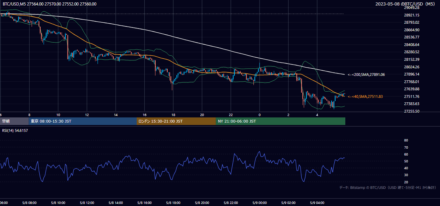Screen dimensions: 440x206
Task: Click the ロンドン 15:30-21:00 JST session bar
Action: coord(176,121)
